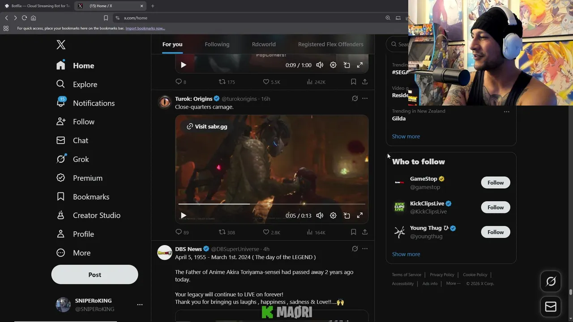Switch to the For you tab
The height and width of the screenshot is (322, 573).
(172, 44)
